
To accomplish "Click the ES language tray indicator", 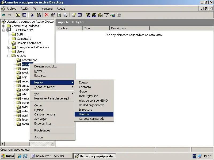I will coord(194,156).
